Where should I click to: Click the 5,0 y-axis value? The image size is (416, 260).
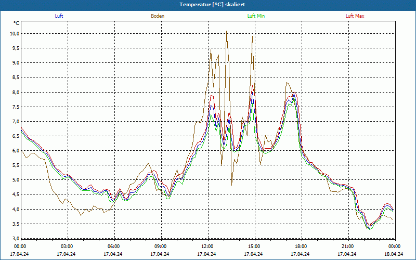point(16,179)
